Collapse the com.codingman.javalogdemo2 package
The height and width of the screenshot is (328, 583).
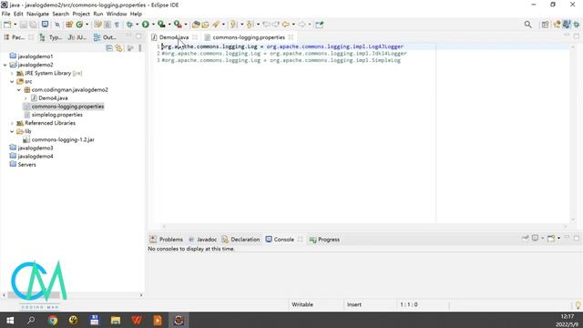[18, 89]
